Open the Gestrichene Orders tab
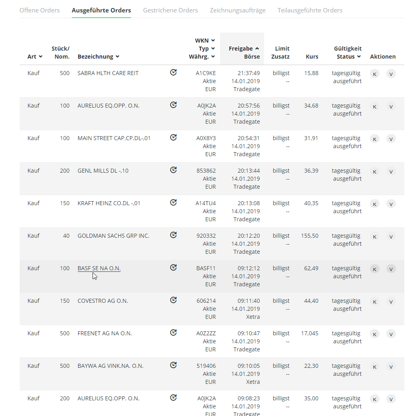This screenshot has height=416, width=416. point(170,10)
